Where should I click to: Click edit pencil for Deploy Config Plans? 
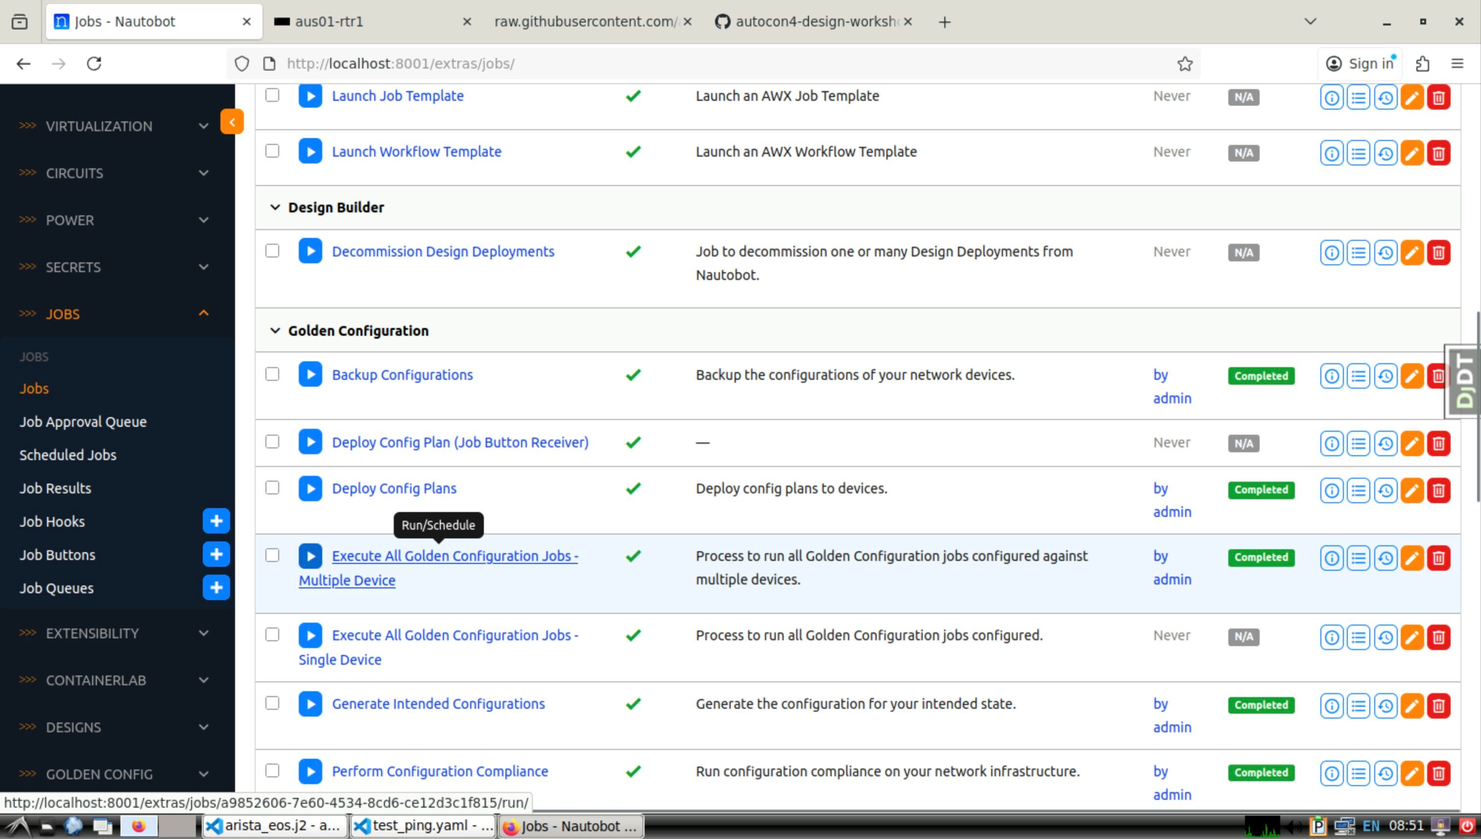(1412, 490)
